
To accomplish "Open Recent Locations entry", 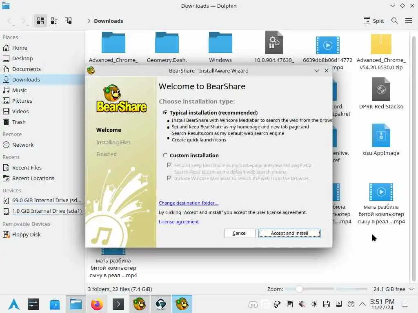I will (x=42, y=179).
